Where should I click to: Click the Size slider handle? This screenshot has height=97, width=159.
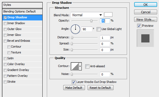tap(72, 50)
